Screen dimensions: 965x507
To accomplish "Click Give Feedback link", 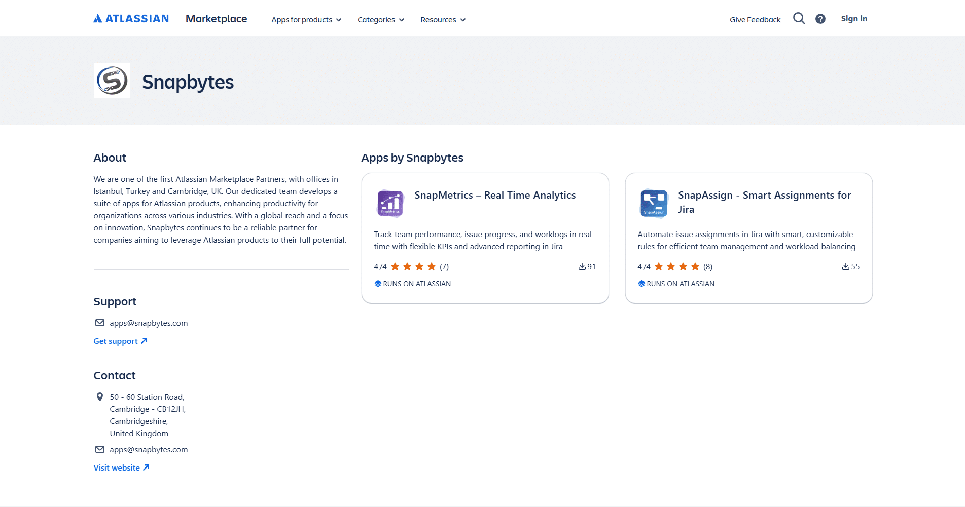I will (755, 20).
